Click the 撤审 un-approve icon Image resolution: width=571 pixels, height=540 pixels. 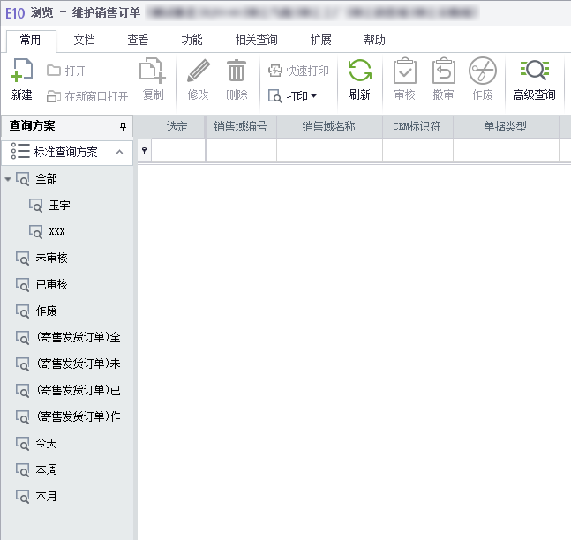point(443,72)
